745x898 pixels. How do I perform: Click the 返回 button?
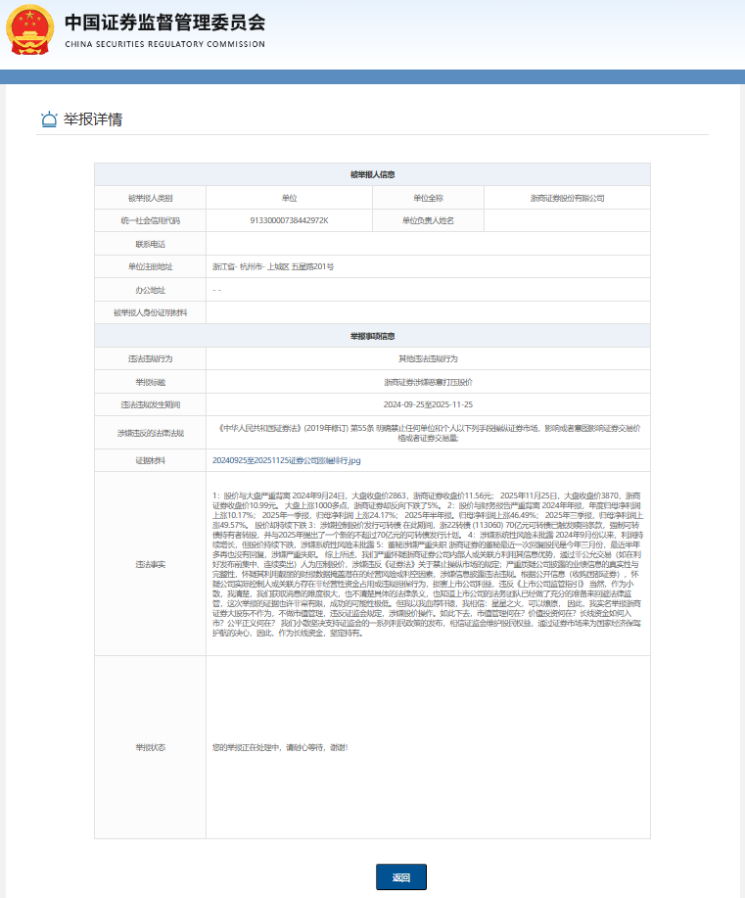pyautogui.click(x=400, y=876)
